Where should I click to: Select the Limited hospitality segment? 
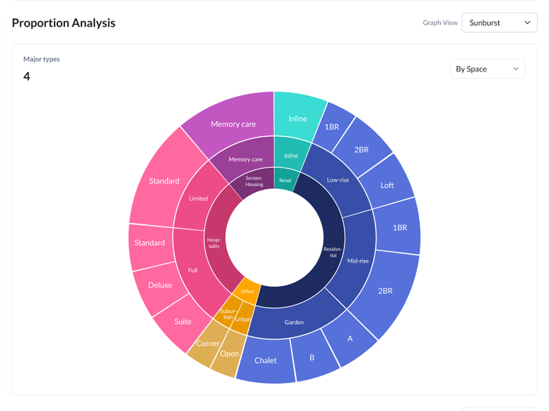point(198,198)
